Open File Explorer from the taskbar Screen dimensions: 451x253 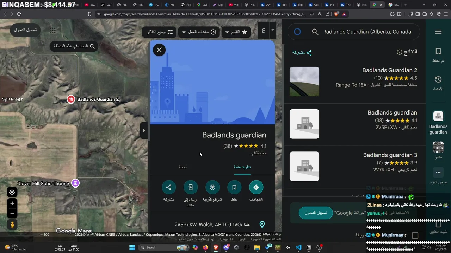(x=257, y=247)
